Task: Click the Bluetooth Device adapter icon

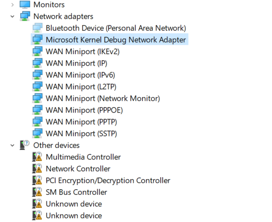Action: 38,28
